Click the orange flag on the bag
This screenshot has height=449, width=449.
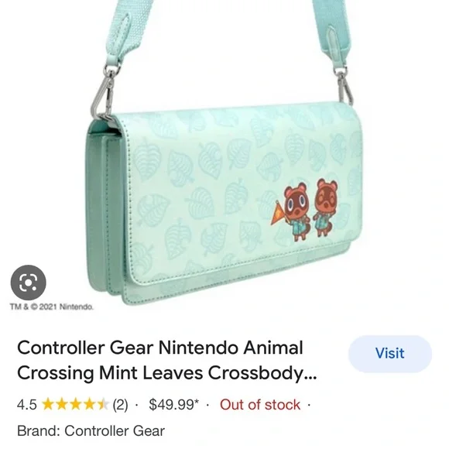(278, 213)
